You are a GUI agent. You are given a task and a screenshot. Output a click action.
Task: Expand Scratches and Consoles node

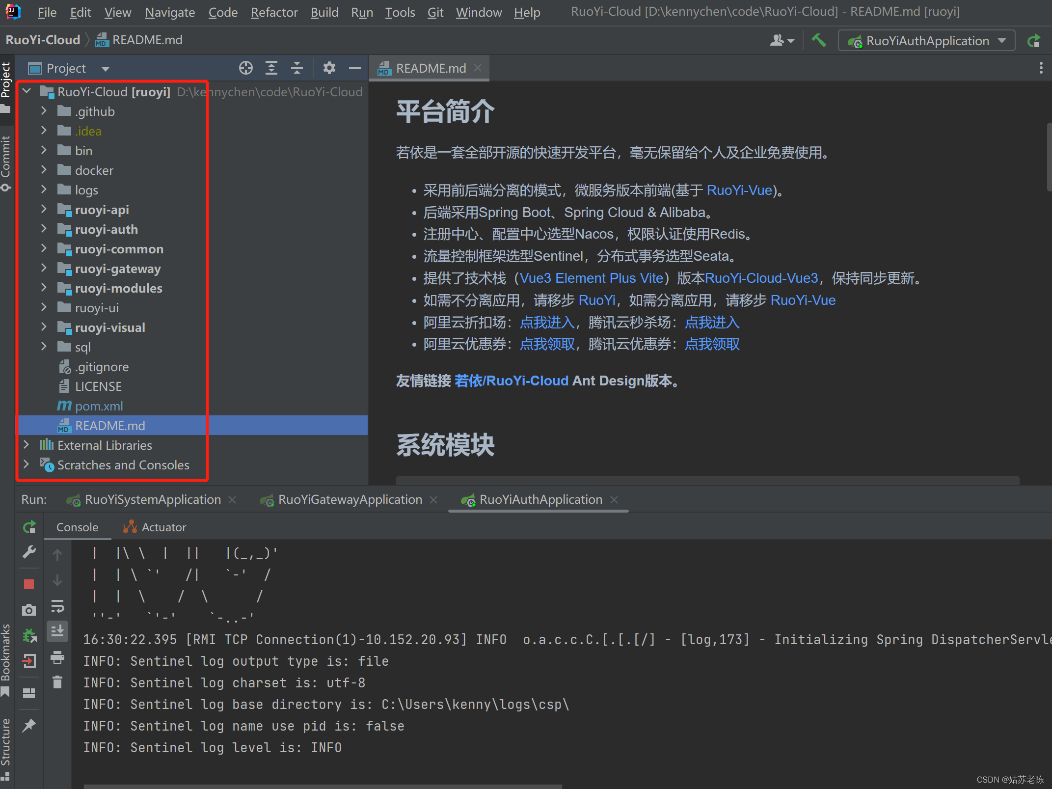click(27, 464)
